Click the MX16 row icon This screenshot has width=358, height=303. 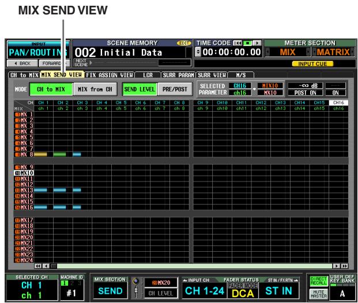17,207
